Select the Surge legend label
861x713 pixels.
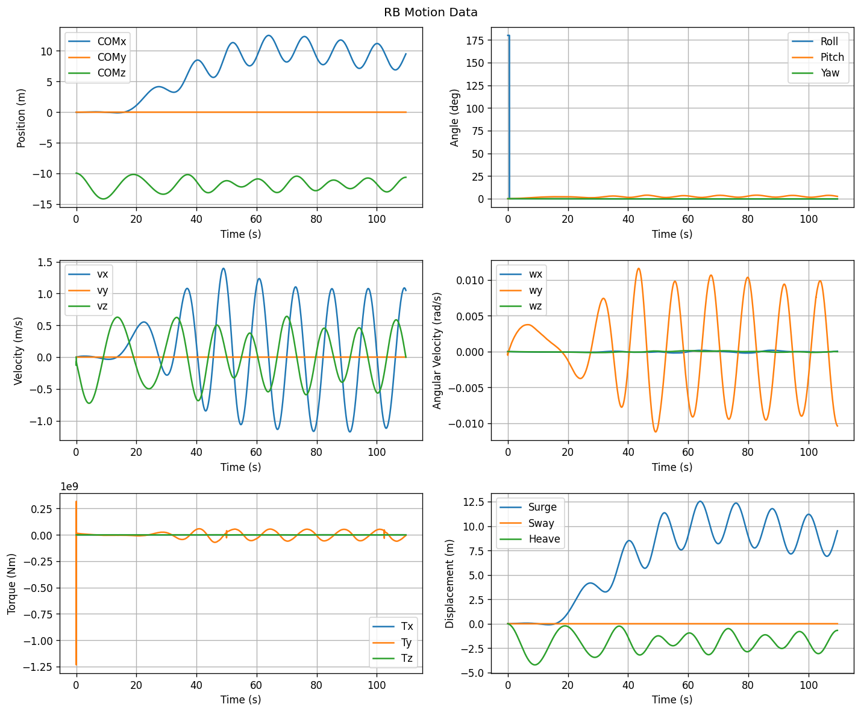click(543, 508)
